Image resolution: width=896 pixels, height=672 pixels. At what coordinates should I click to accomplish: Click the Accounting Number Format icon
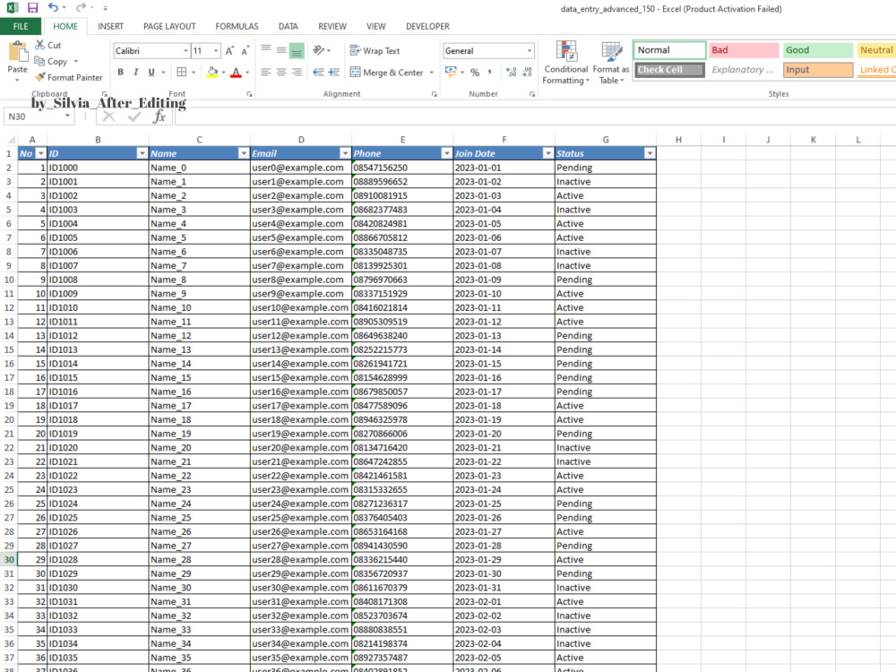point(451,72)
